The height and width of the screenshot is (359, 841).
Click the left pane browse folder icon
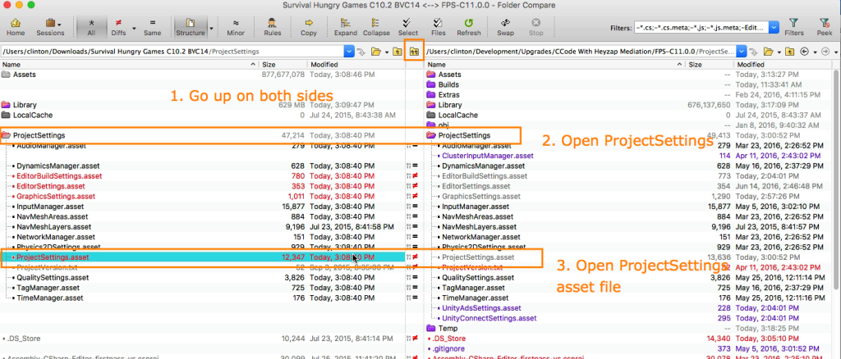click(x=376, y=52)
